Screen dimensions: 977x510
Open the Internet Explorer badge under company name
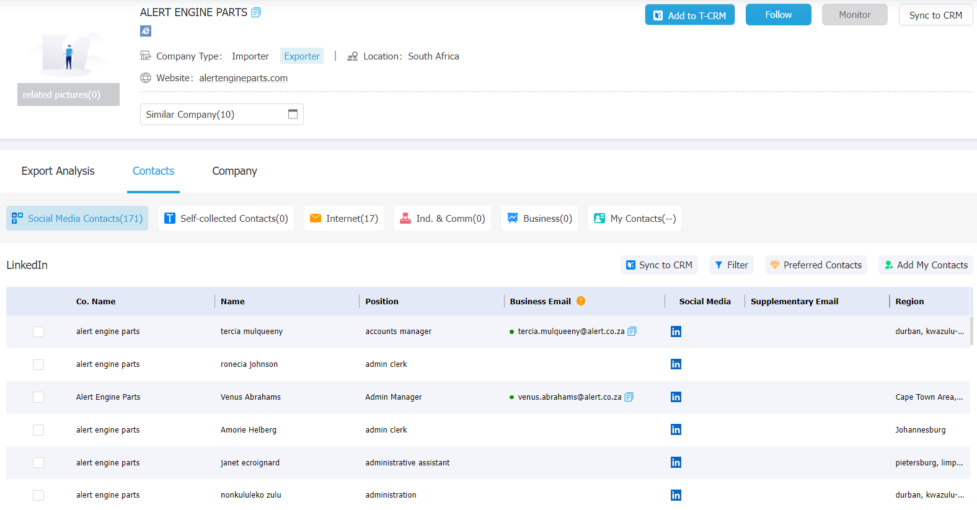[146, 31]
